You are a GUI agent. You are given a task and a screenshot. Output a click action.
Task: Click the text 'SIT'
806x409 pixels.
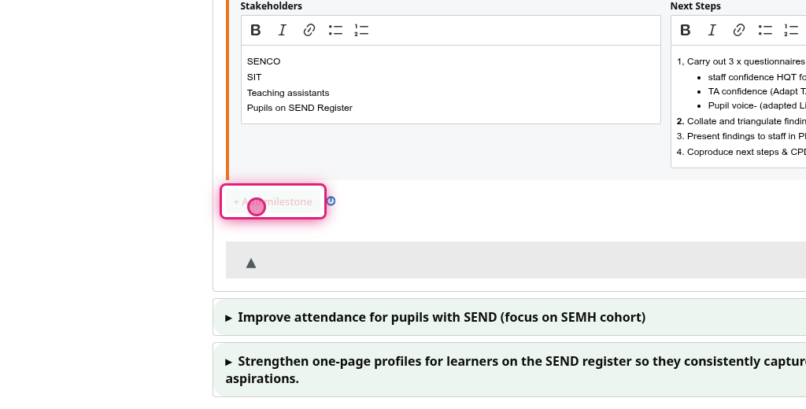254,77
